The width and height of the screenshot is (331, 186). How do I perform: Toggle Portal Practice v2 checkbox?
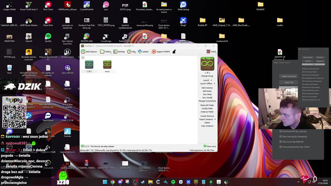pos(303,81)
